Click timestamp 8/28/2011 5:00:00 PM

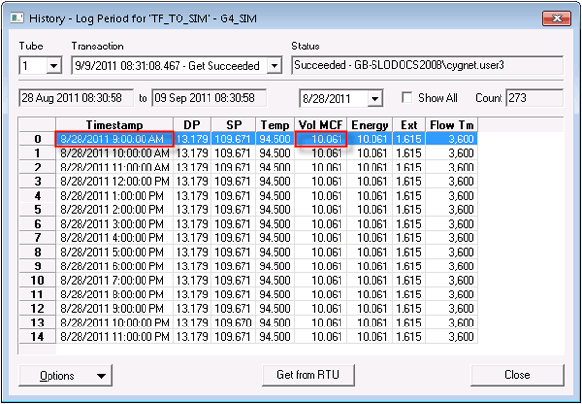pyautogui.click(x=114, y=252)
